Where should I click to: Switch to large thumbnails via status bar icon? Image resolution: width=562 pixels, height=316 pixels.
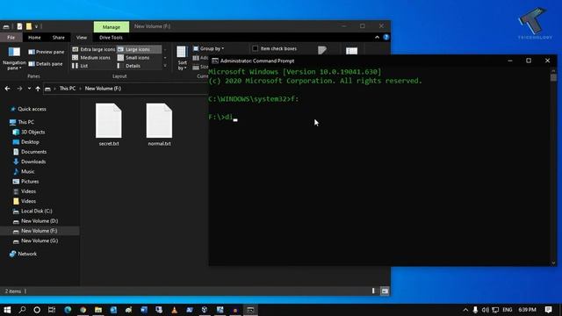point(385,291)
